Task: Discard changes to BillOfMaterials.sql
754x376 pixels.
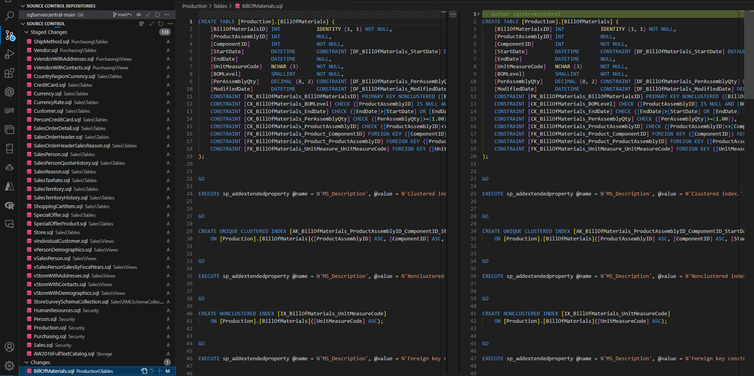Action: 152,371
